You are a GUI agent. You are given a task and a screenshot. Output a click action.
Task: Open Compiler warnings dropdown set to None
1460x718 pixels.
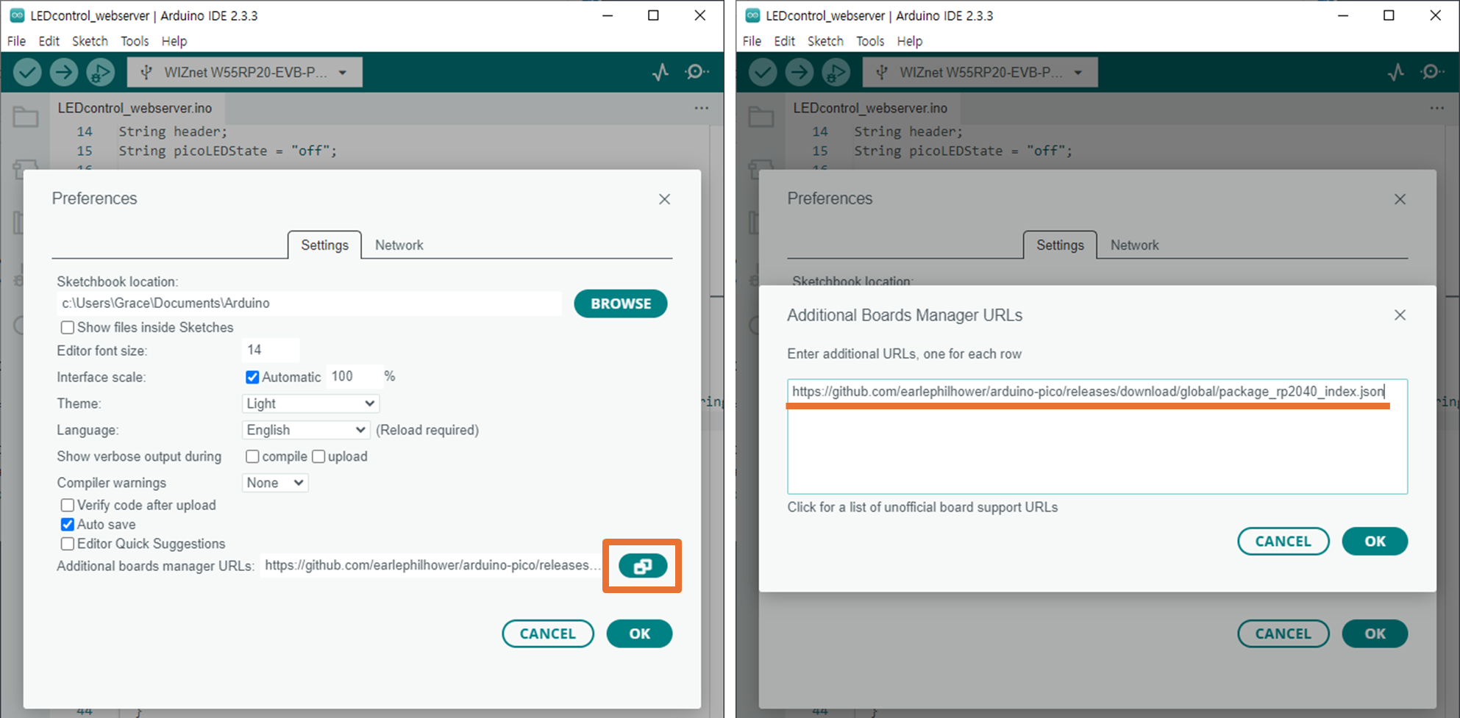pyautogui.click(x=275, y=483)
